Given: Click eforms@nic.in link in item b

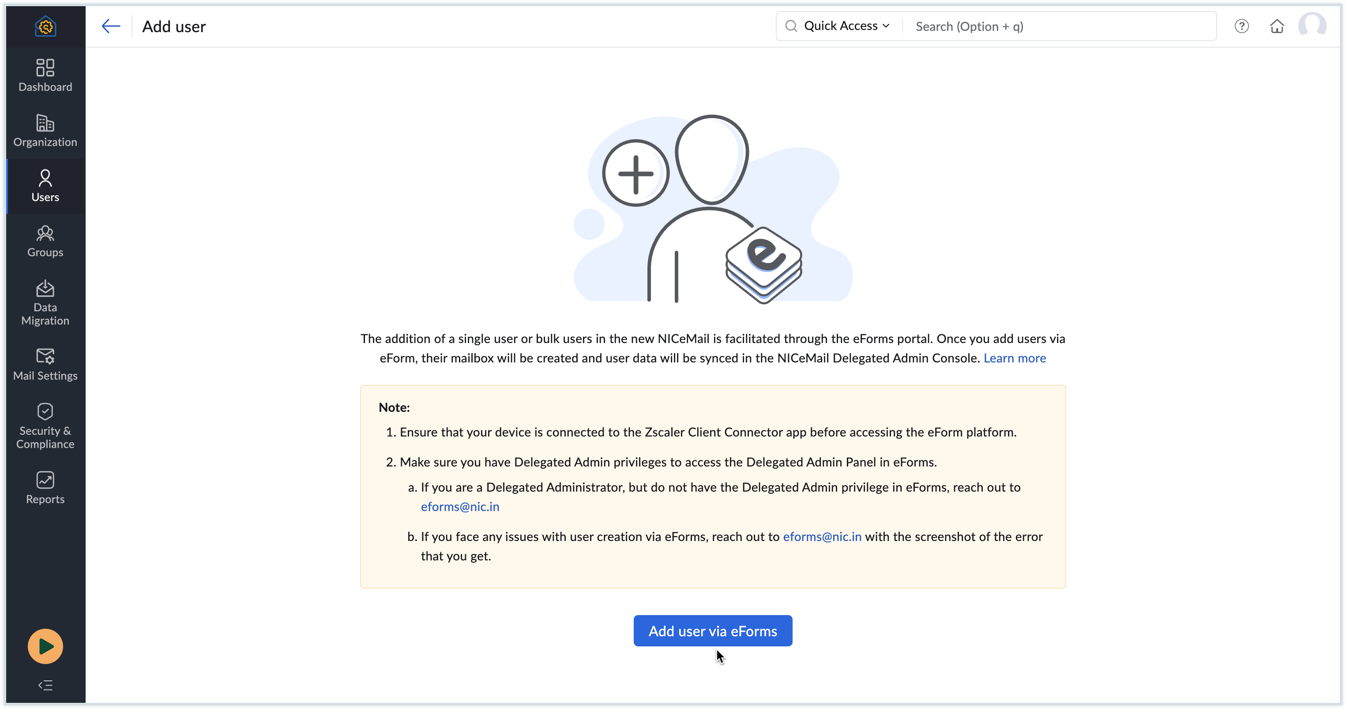Looking at the screenshot, I should click(x=822, y=536).
